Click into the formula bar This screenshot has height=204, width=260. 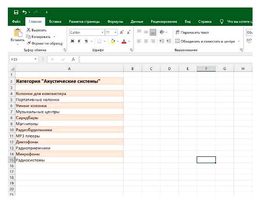tap(166, 59)
